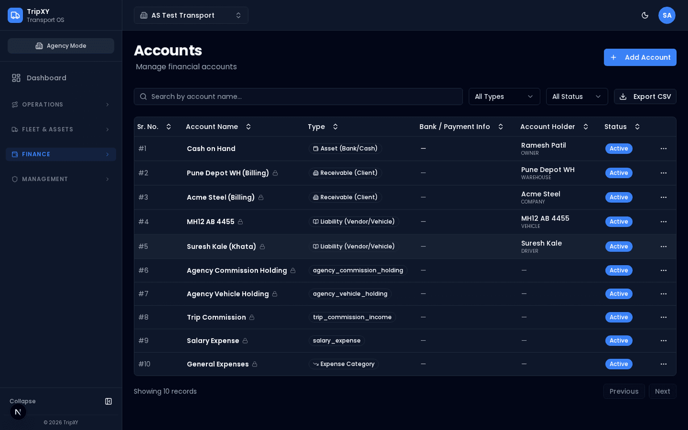The width and height of the screenshot is (688, 430).
Task: Click Active status badge for Cash on Hand
Action: click(619, 148)
